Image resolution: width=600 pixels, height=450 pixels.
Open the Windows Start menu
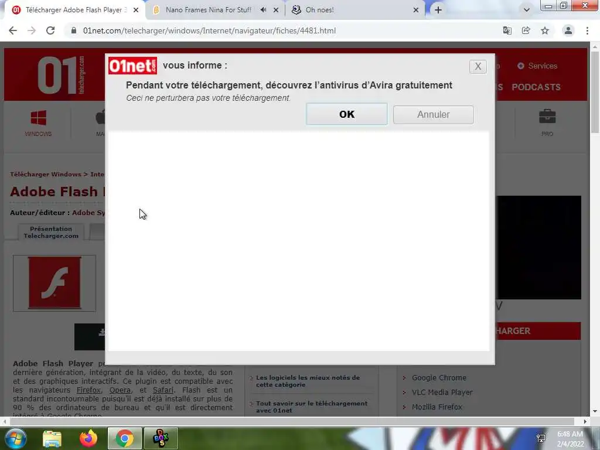pyautogui.click(x=16, y=438)
